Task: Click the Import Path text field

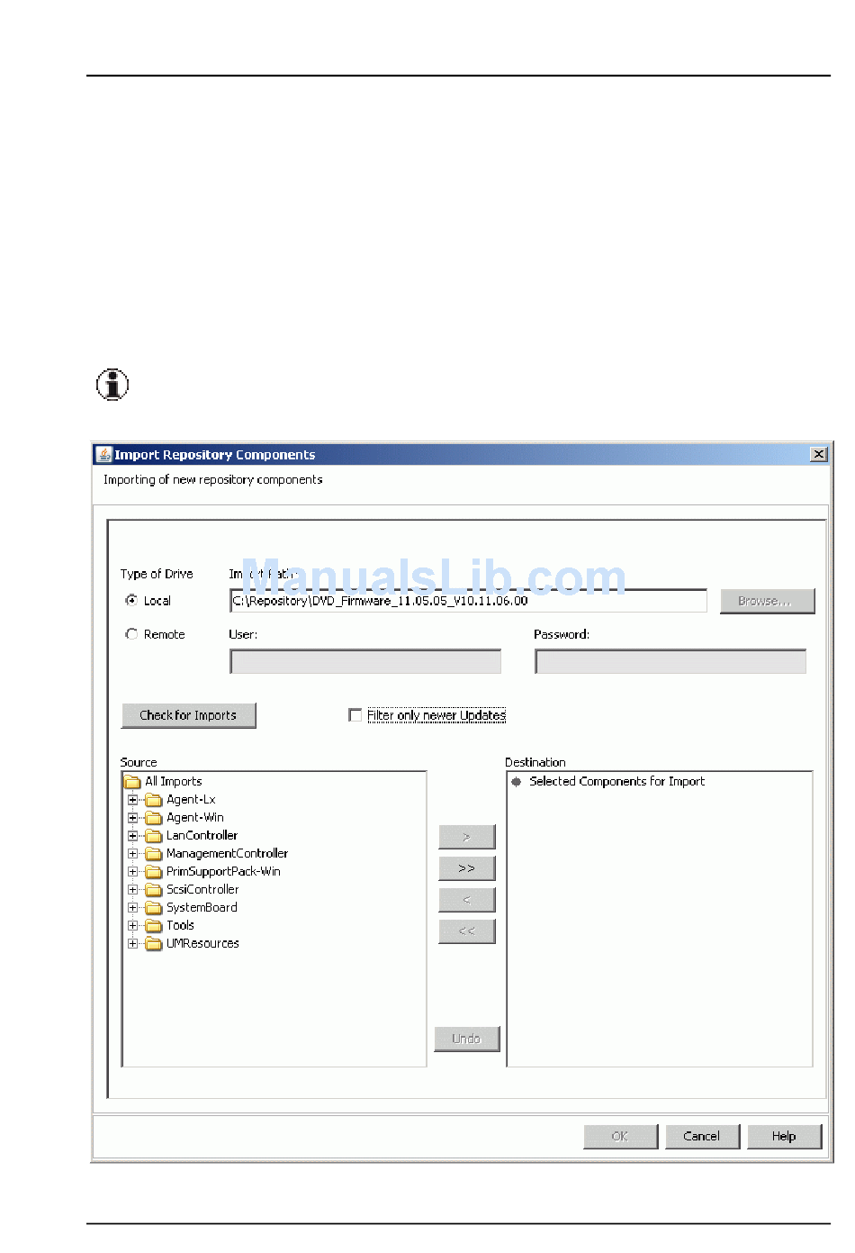Action: (x=468, y=601)
